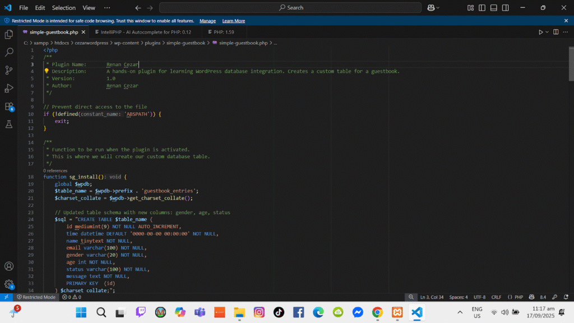The height and width of the screenshot is (323, 574).
Task: Click the Manage link in Restricted Mode banner
Action: (x=207, y=21)
